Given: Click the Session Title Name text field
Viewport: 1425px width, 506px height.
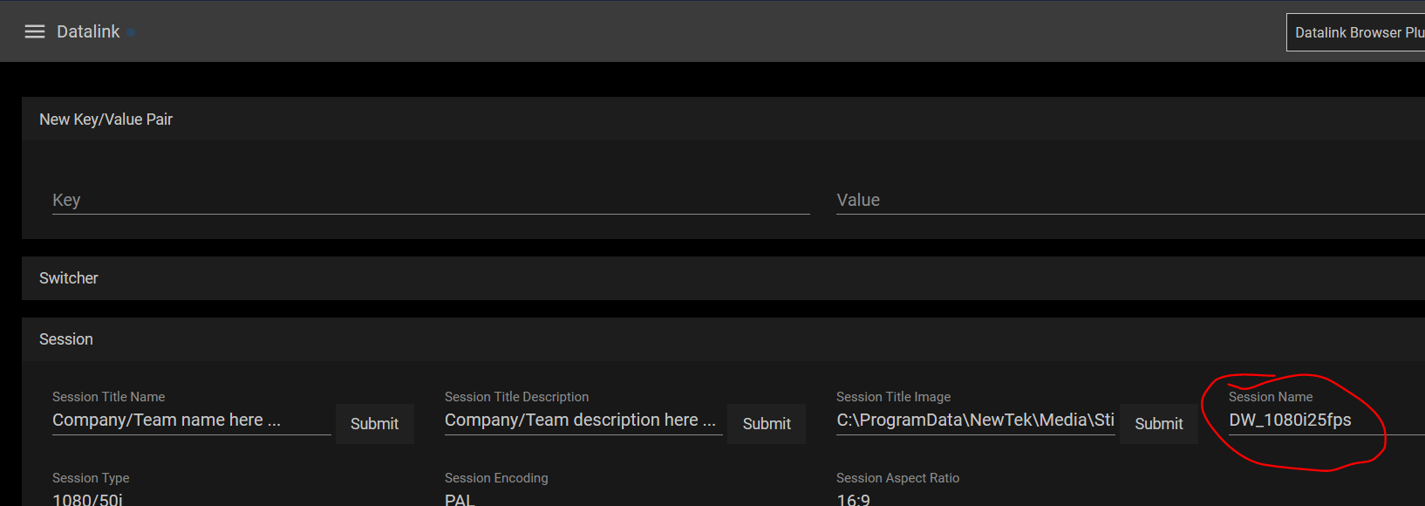Looking at the screenshot, I should coord(191,421).
